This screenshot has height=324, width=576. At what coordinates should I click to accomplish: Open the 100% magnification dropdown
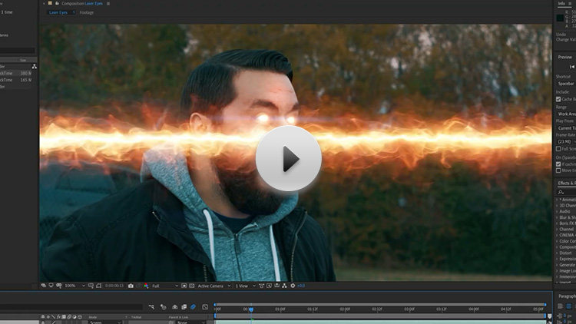click(75, 286)
